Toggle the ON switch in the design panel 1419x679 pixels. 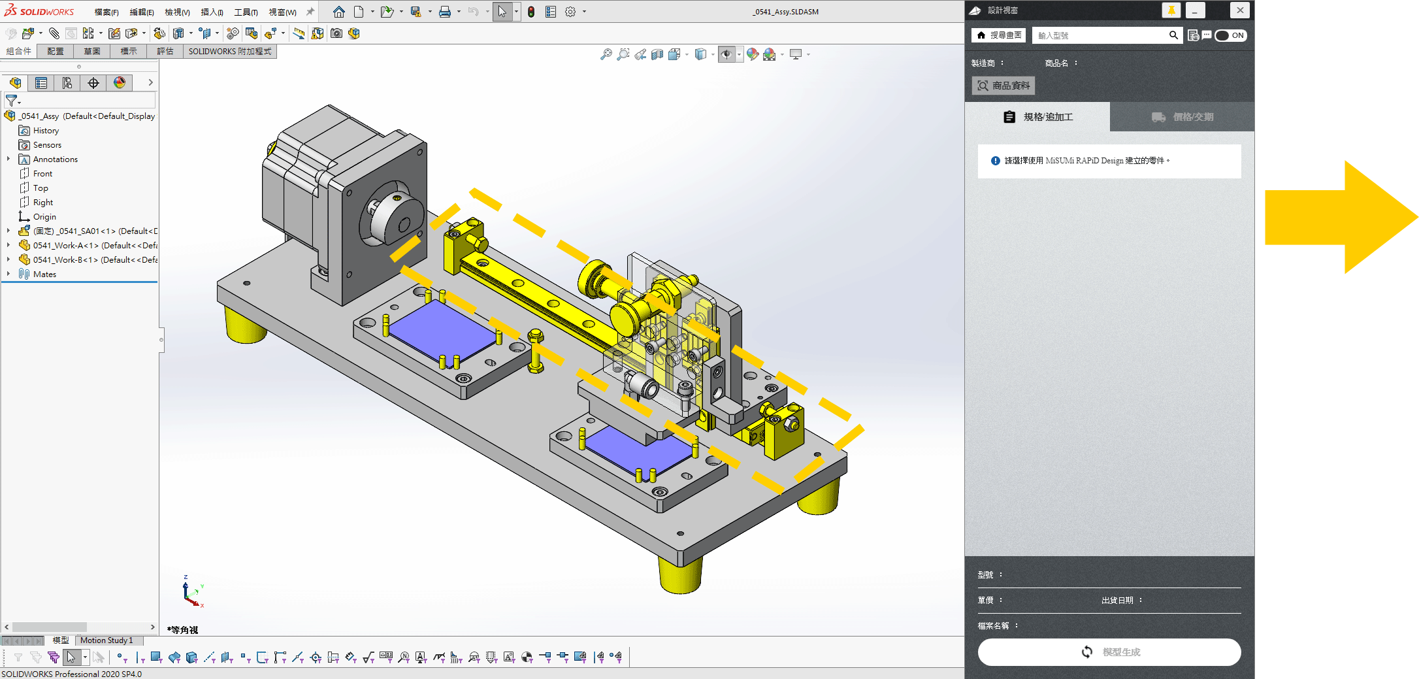tap(1230, 35)
